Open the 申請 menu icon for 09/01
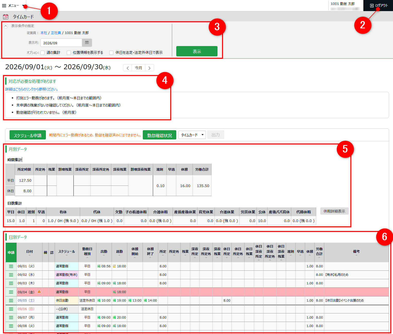 11,266
